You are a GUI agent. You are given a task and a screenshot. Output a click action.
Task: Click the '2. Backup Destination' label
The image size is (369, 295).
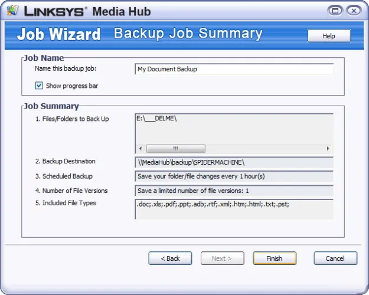coord(66,161)
